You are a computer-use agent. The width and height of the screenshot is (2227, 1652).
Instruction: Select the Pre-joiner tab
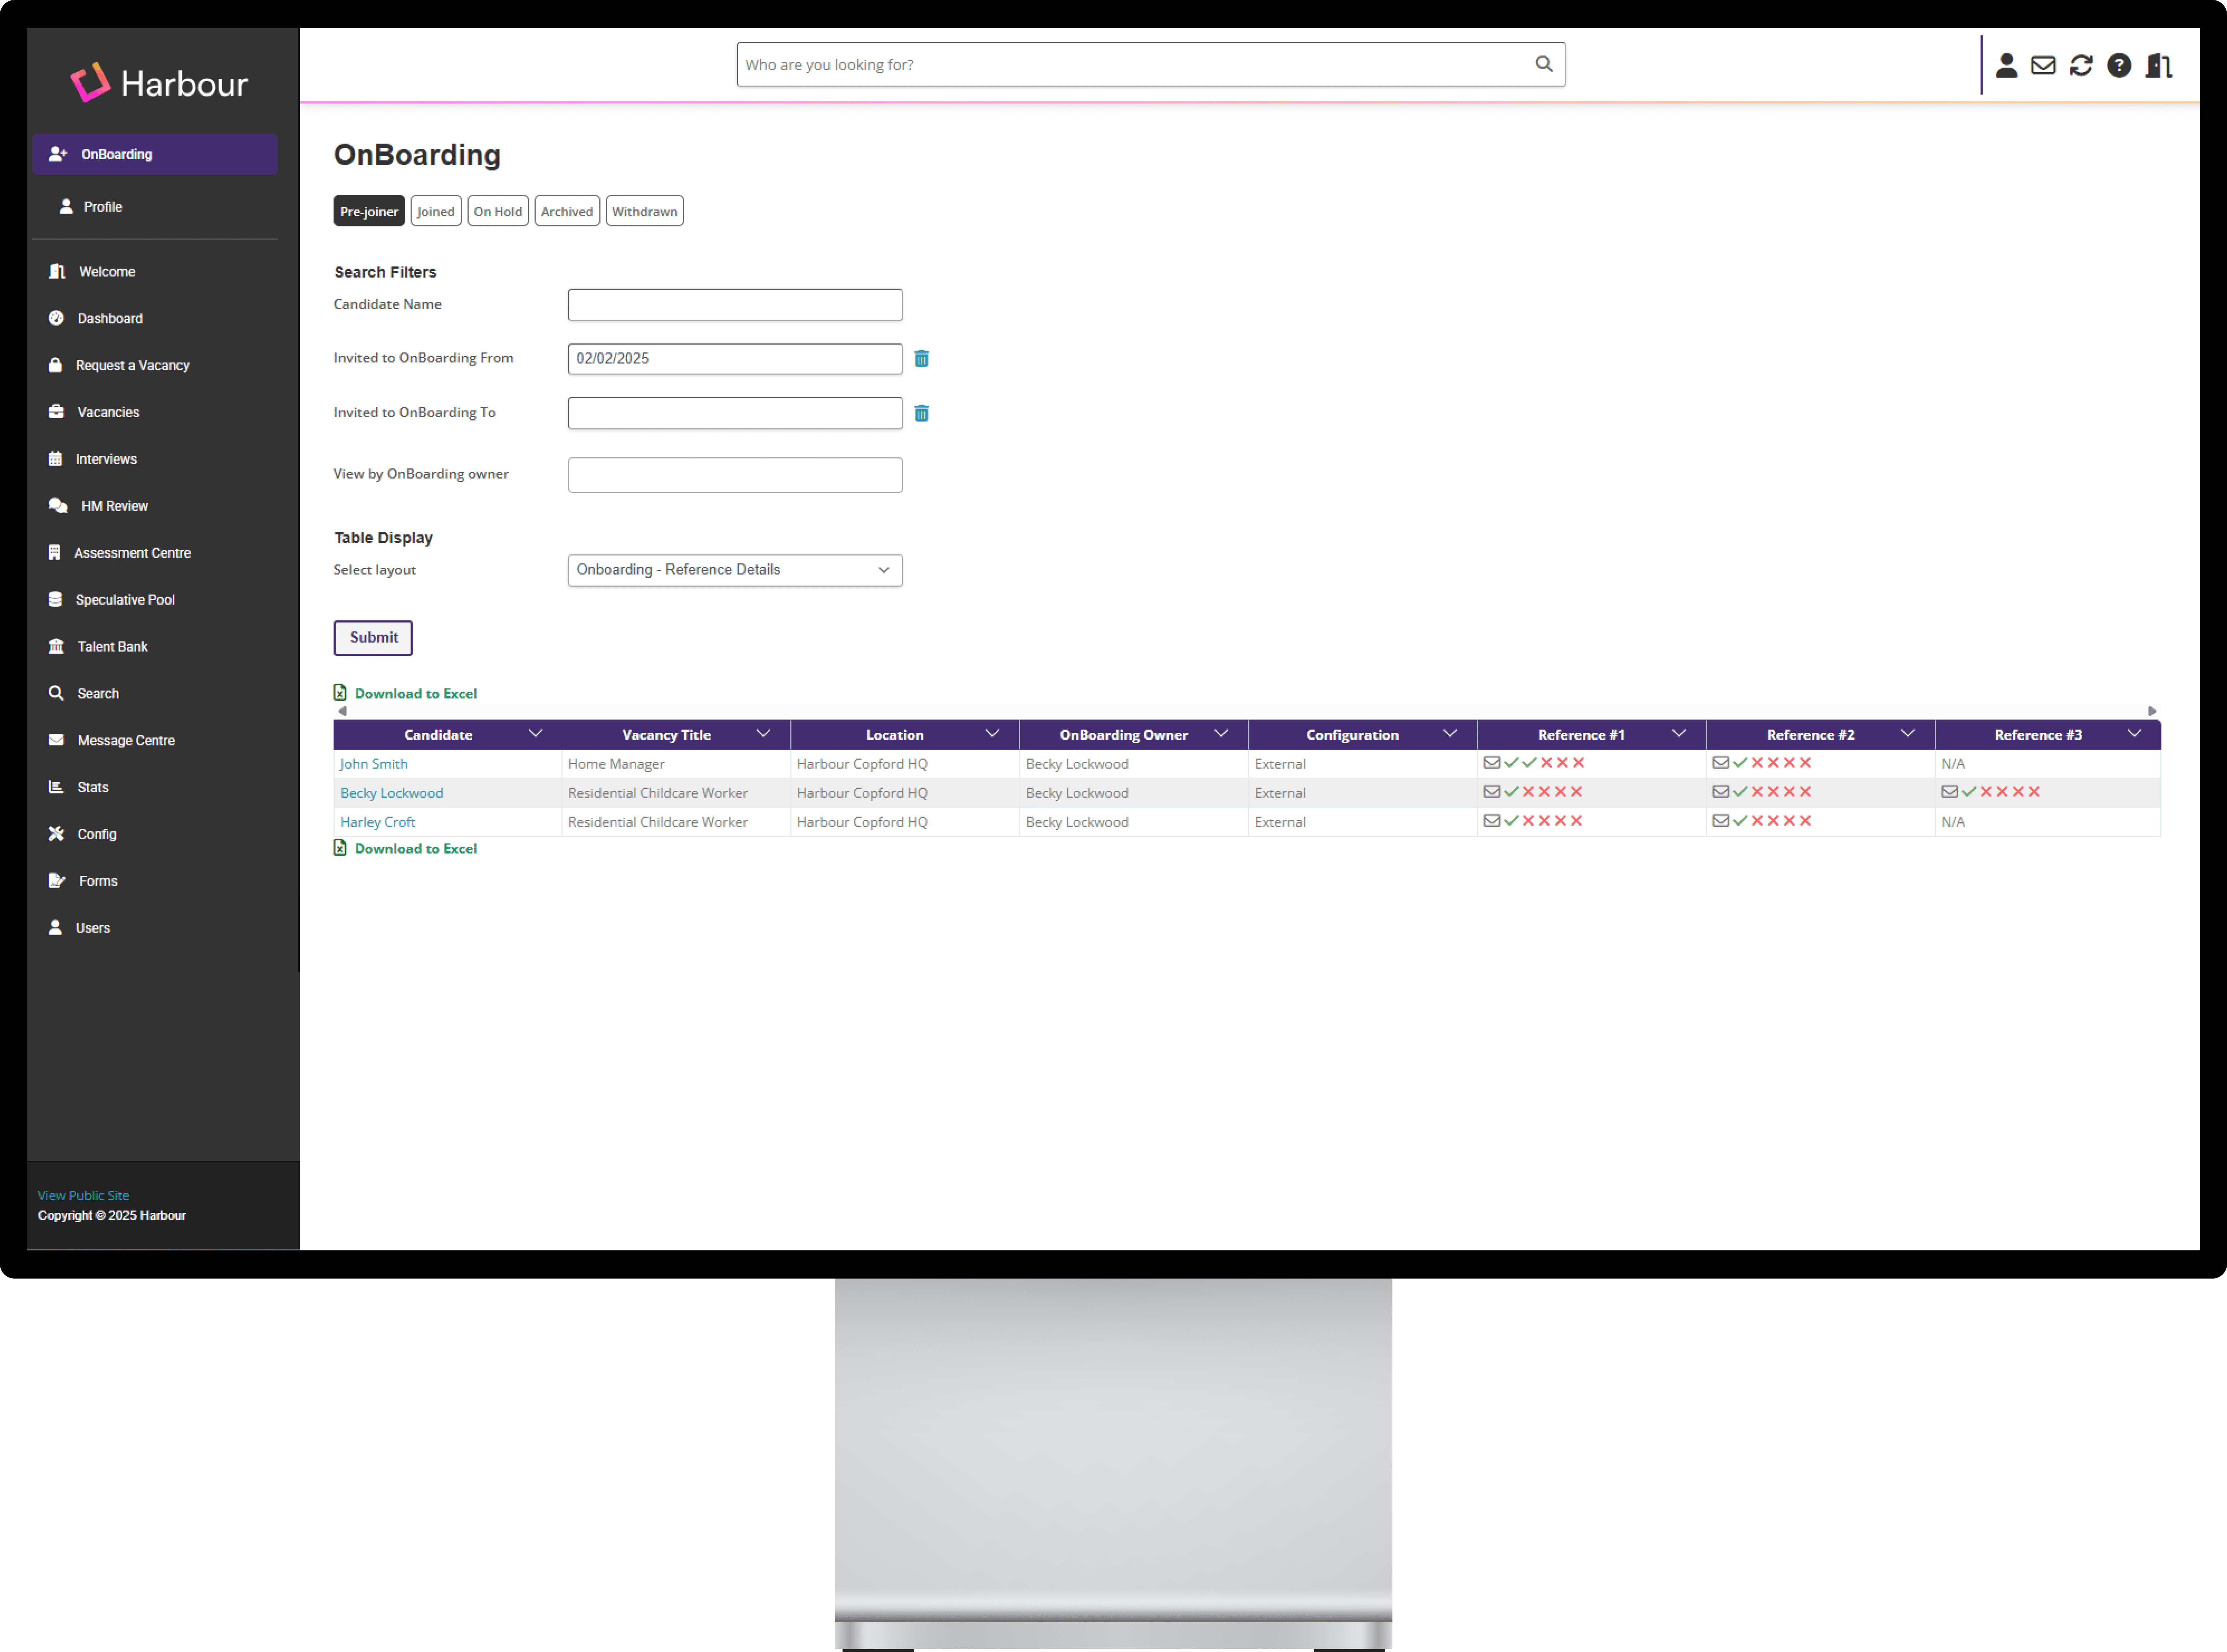(369, 211)
